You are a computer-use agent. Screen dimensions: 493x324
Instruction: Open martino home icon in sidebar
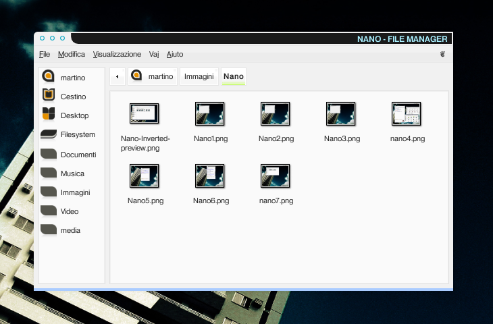[49, 76]
